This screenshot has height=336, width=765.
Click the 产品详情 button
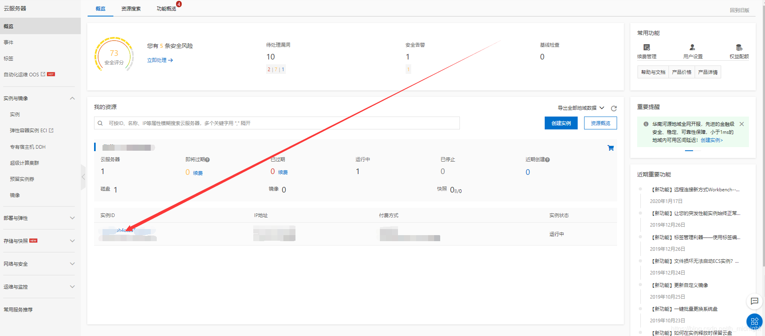pyautogui.click(x=708, y=72)
